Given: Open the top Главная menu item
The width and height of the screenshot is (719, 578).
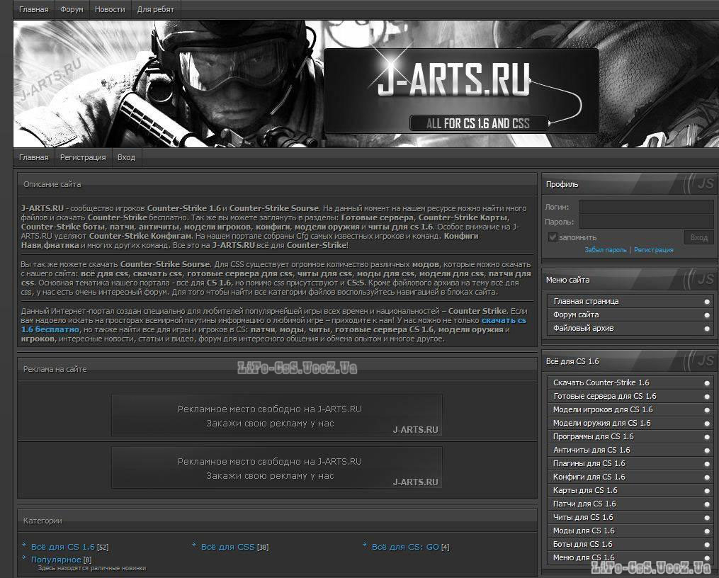Looking at the screenshot, I should (33, 9).
